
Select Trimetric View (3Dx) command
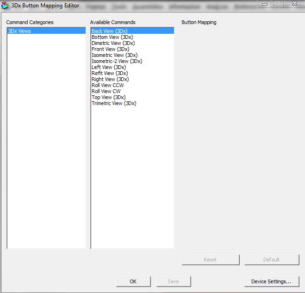[132, 103]
